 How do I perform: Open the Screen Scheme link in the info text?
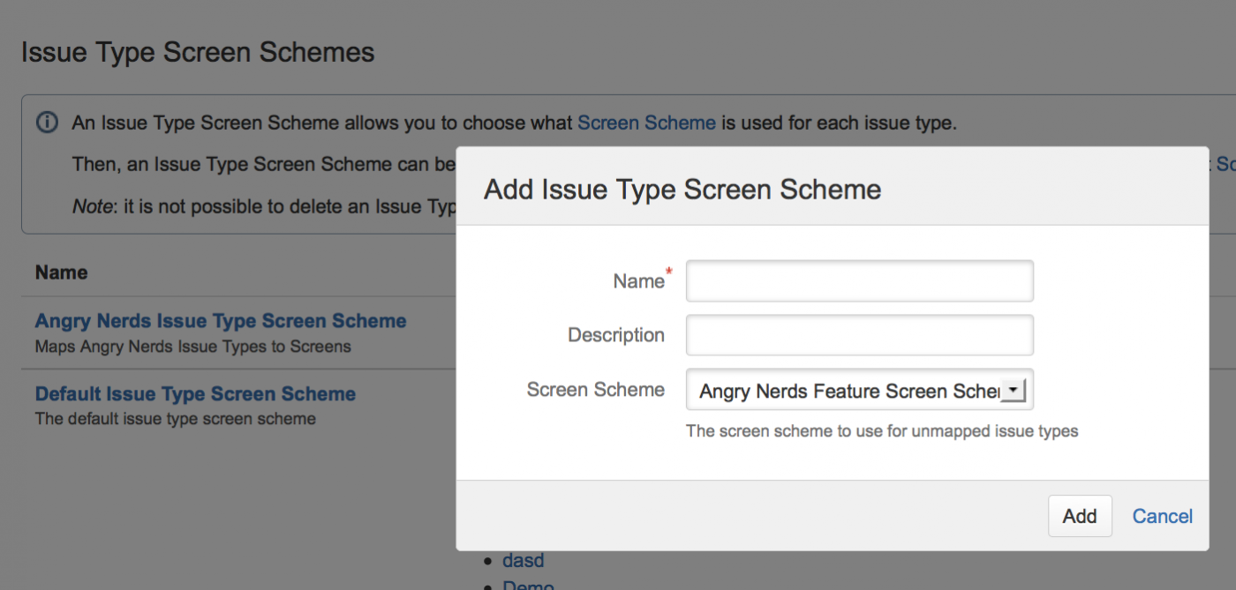645,123
